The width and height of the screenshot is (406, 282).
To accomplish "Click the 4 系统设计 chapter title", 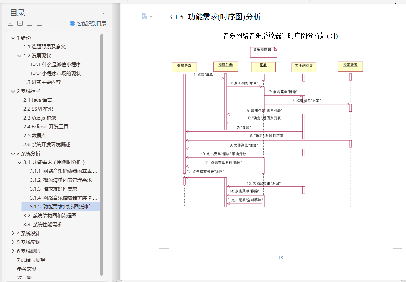I will (x=29, y=233).
